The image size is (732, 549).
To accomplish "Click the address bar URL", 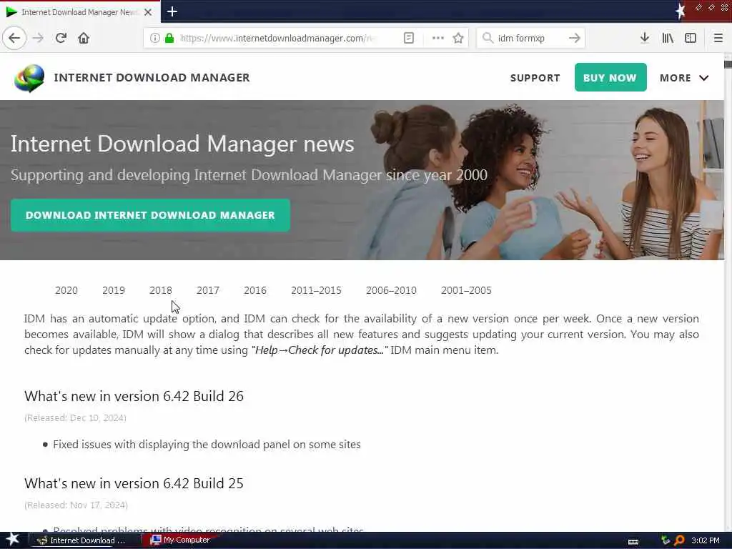I will pos(277,39).
